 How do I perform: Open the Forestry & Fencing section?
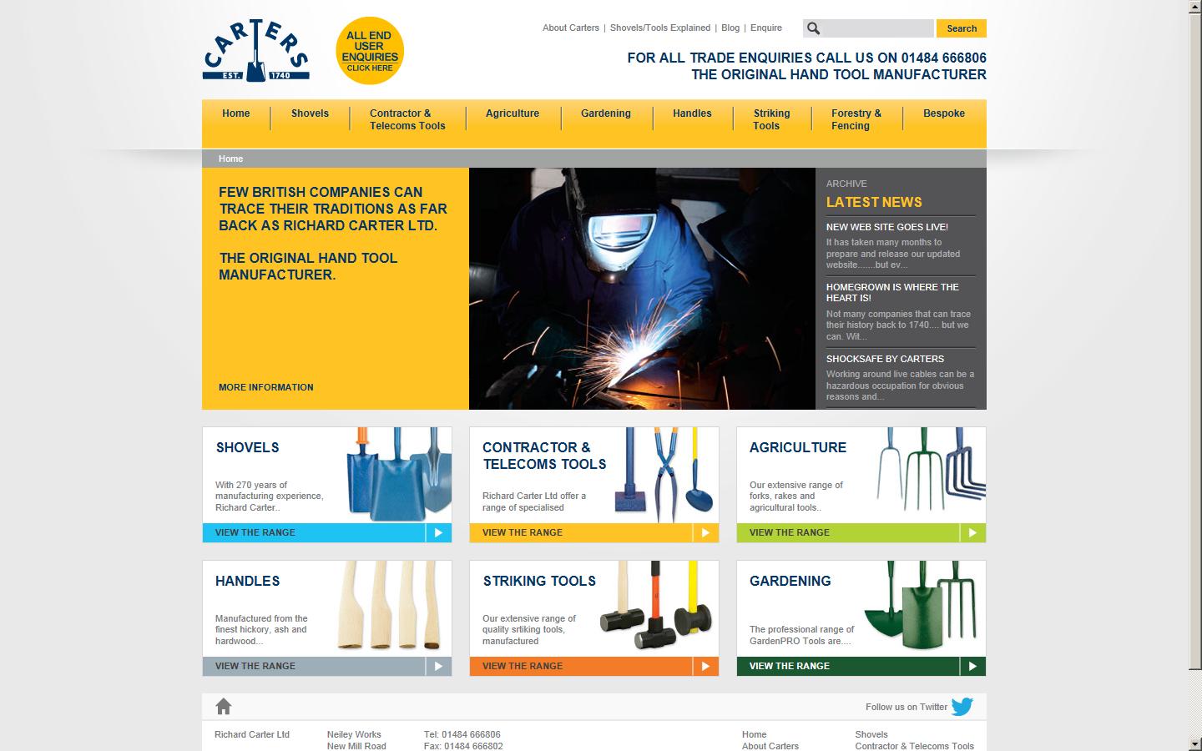point(856,120)
